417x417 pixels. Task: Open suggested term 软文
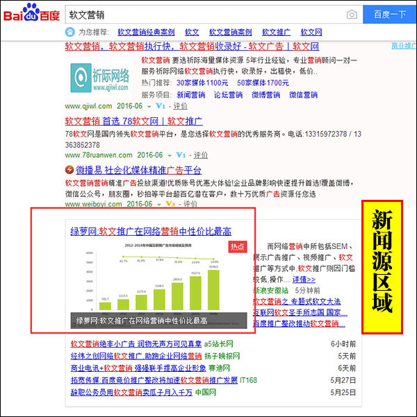coord(192,32)
